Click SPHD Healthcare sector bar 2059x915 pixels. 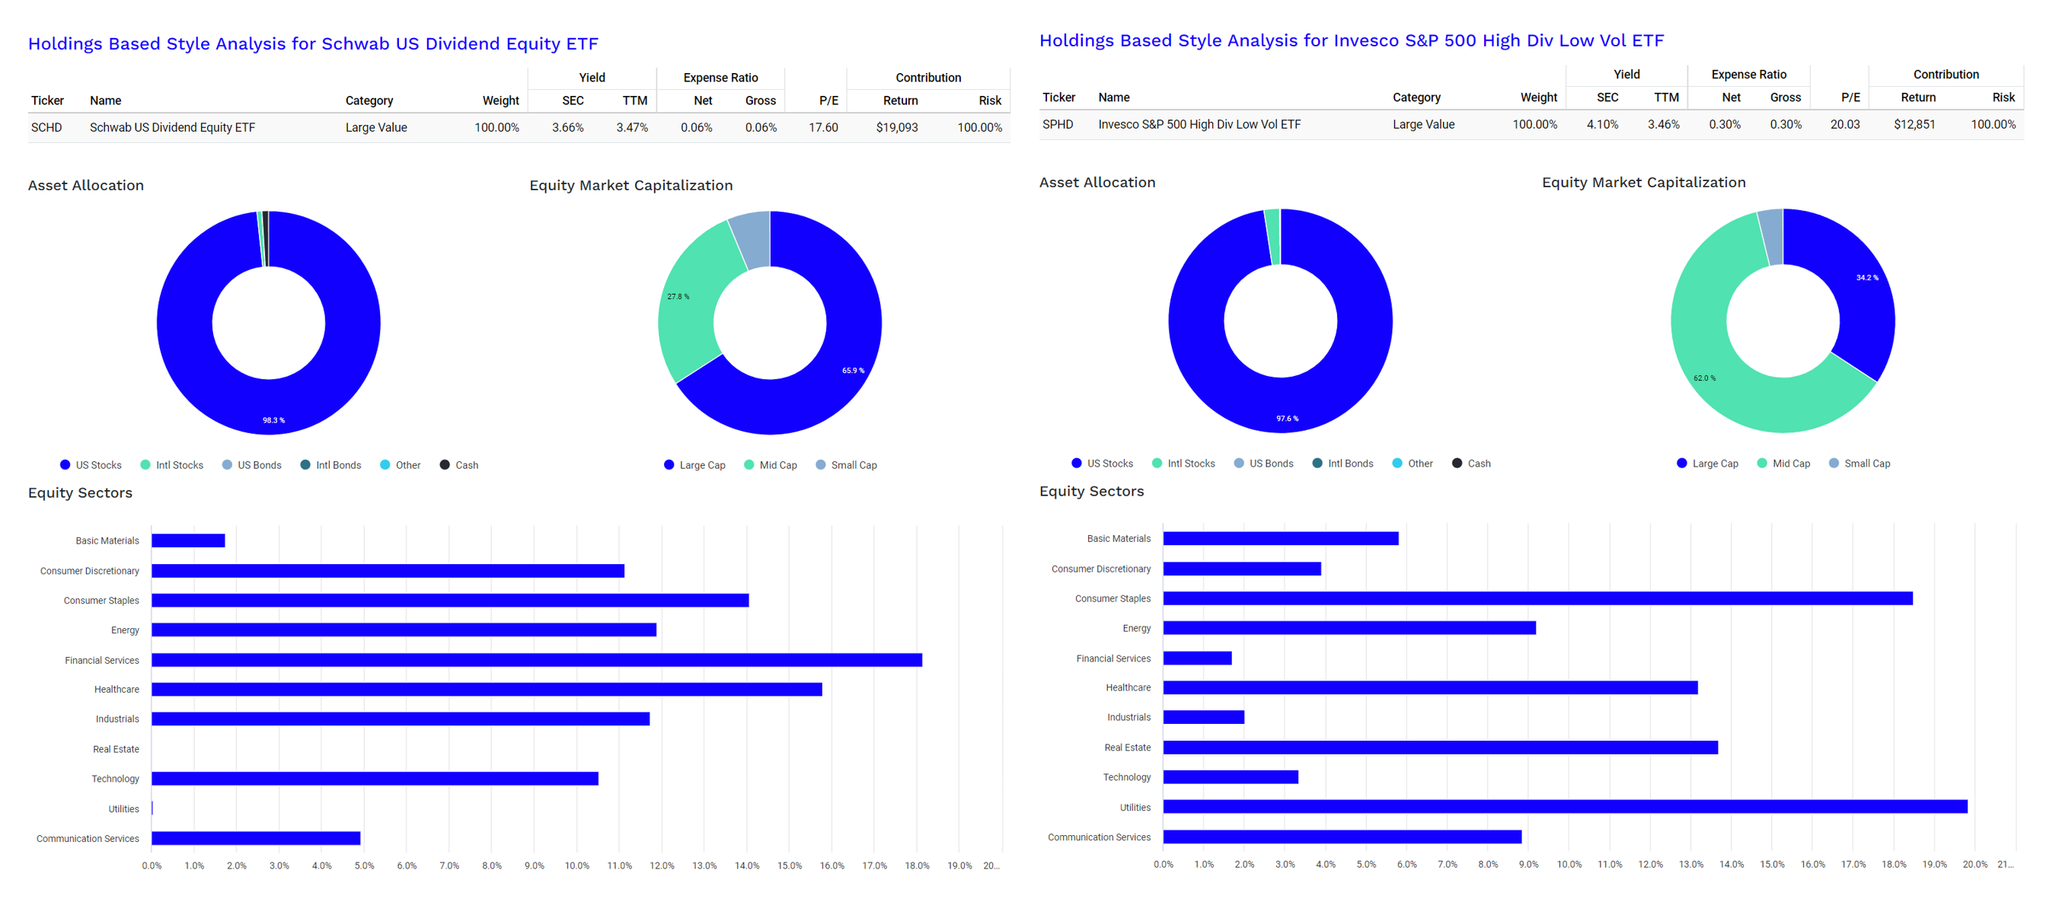coord(1431,688)
